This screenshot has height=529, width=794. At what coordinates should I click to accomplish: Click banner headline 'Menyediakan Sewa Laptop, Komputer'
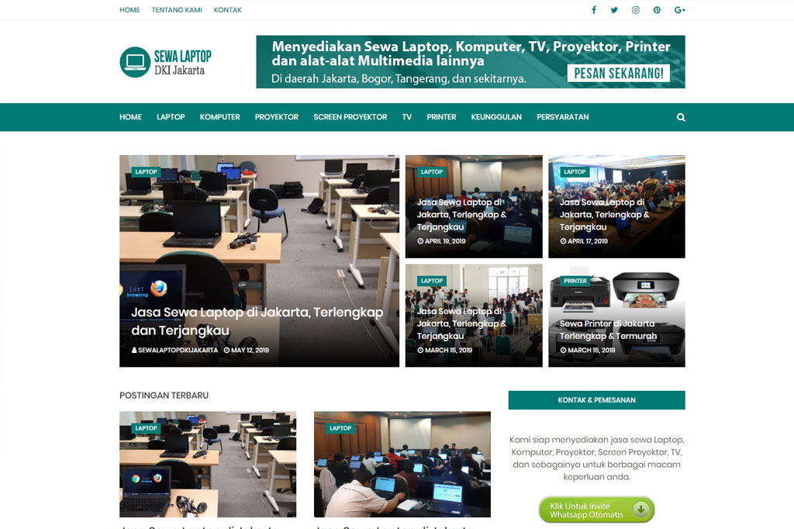point(471,54)
